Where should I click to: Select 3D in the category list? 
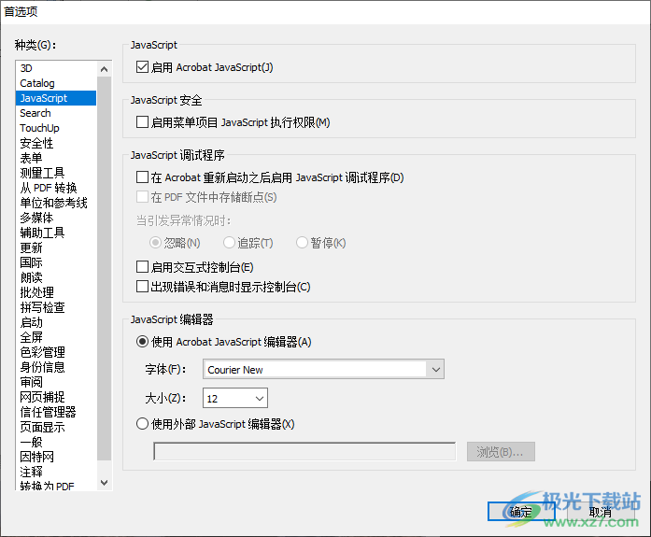click(26, 68)
